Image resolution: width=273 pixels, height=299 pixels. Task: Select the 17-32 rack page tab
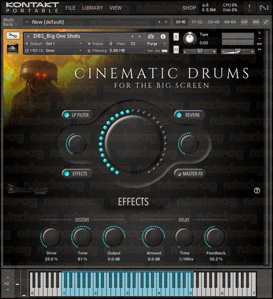(x=197, y=22)
